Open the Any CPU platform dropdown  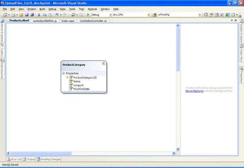pyautogui.click(x=149, y=15)
